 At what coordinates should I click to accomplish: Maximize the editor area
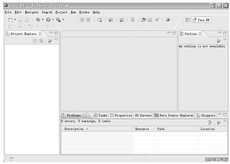174,33
